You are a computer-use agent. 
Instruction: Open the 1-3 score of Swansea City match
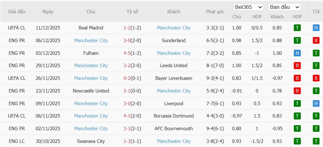[127, 141]
